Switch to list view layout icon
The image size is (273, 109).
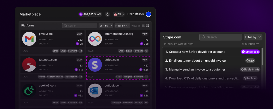(x=143, y=26)
